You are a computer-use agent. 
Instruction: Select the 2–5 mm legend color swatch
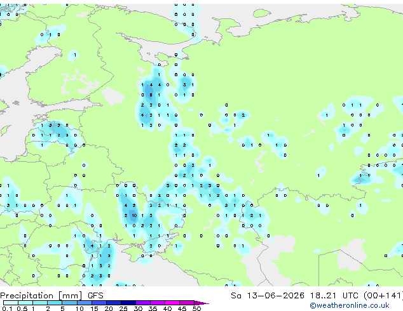pos(55,303)
